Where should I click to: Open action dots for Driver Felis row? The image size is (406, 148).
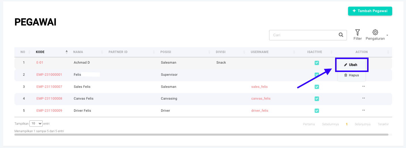363,110
